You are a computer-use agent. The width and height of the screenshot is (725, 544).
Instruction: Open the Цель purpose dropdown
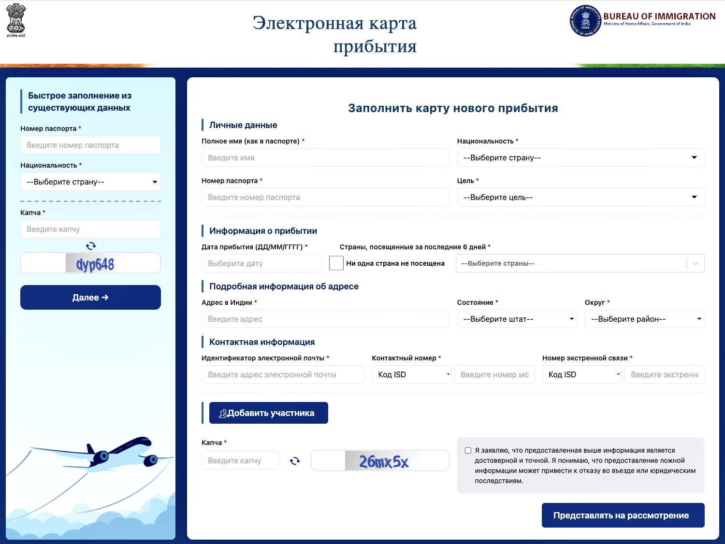tap(580, 197)
